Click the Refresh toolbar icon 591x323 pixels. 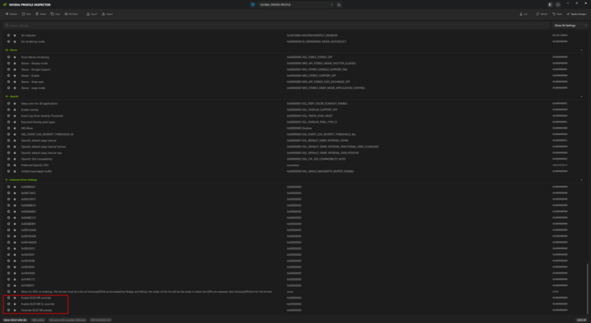click(x=542, y=14)
